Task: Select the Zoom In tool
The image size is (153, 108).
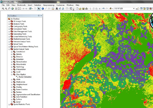Action: (3, 9)
